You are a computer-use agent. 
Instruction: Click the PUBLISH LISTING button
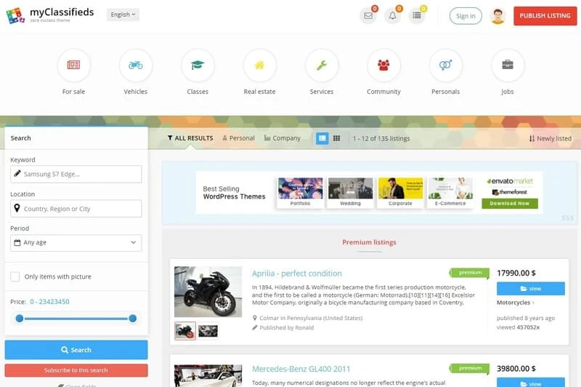click(545, 15)
